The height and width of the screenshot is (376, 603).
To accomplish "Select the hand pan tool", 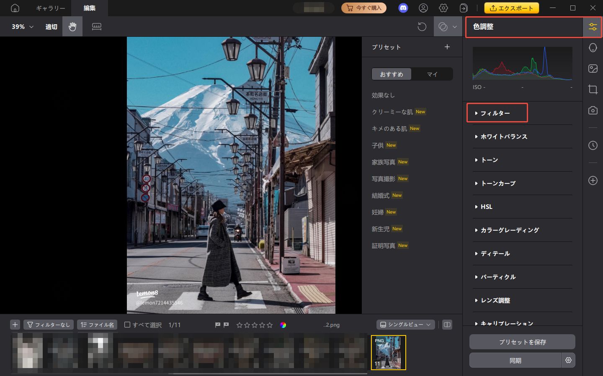I will [x=72, y=27].
